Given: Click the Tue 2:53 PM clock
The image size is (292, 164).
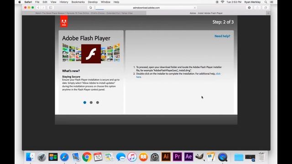Looking at the screenshot, I should point(234,2).
